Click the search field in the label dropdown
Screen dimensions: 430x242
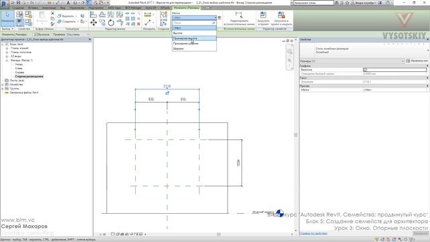pos(194,23)
